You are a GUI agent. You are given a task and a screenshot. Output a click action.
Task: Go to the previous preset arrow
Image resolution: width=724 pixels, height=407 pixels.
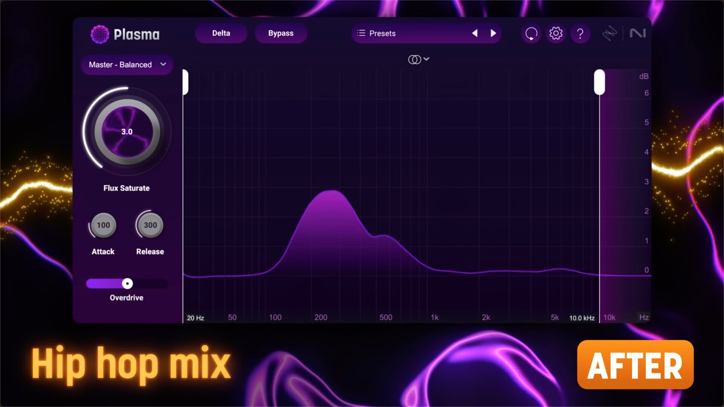coord(475,34)
